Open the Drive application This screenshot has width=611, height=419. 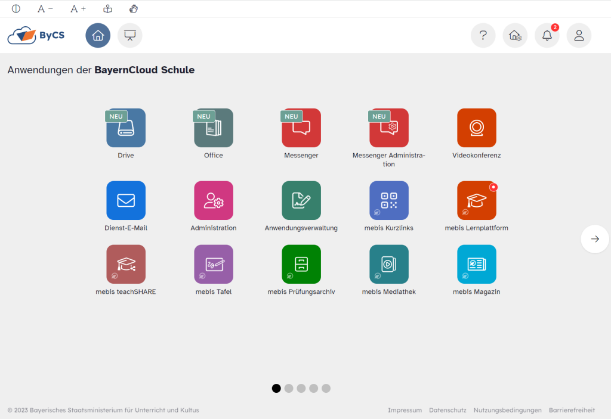tap(126, 128)
